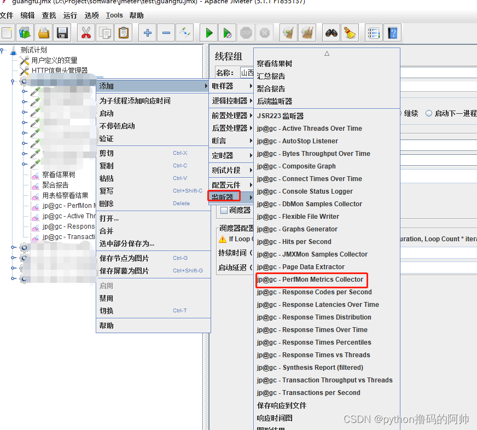Select 保存响应到文件 in listener submenu
The width and height of the screenshot is (477, 430).
[327, 405]
